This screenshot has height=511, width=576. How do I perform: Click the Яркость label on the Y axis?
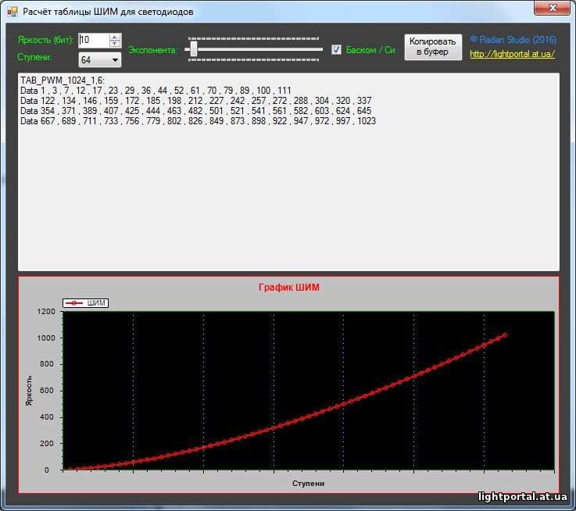tap(29, 391)
